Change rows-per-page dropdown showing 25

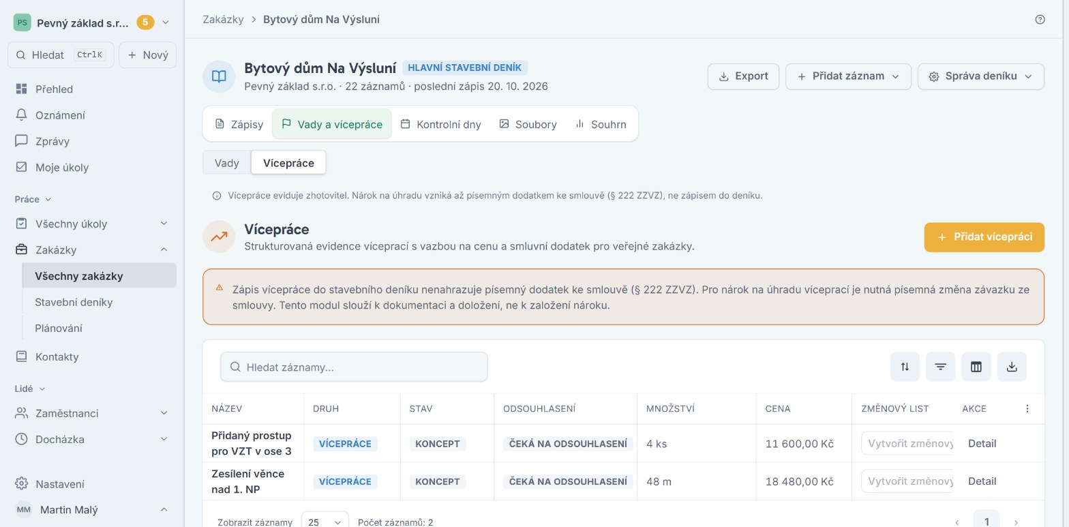(x=325, y=522)
